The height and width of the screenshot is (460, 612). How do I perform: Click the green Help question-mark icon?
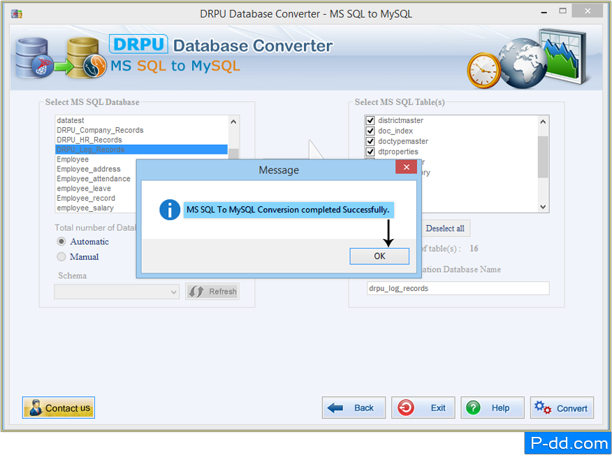pos(474,408)
